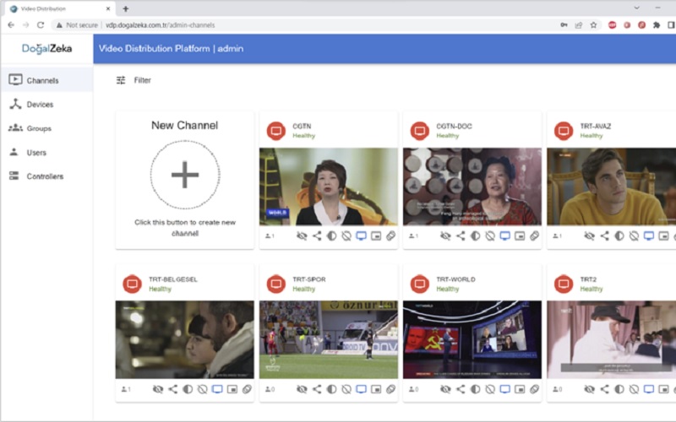Click the red TV icon beside TRT-AVAZ
The height and width of the screenshot is (422, 676).
(x=564, y=131)
